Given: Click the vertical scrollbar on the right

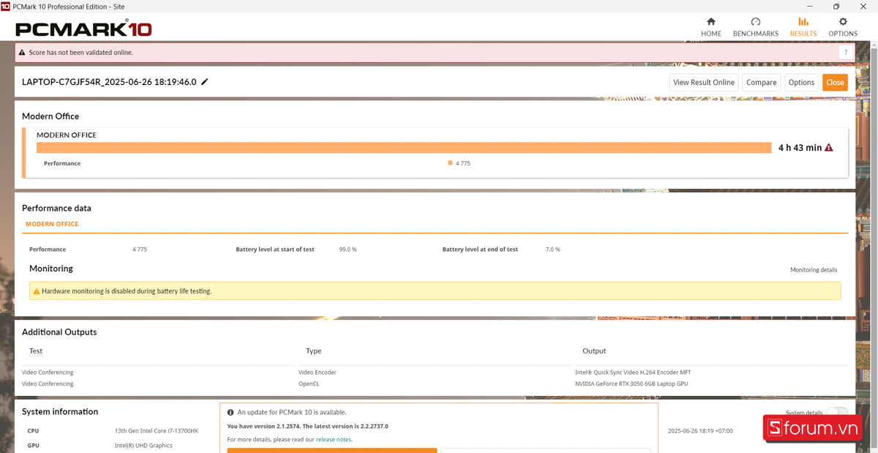Looking at the screenshot, I should [874, 247].
